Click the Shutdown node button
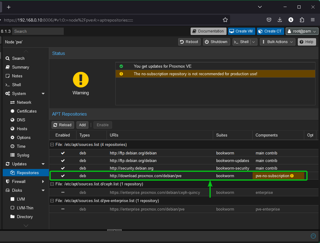The height and width of the screenshot is (243, 320). click(x=216, y=42)
